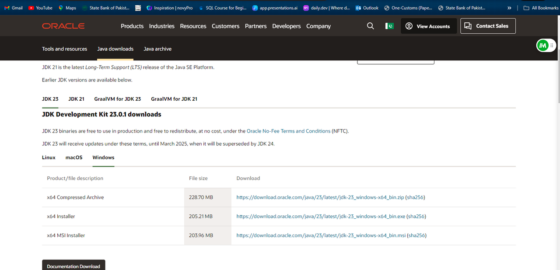Download the jdk-23 windows x64 .exe installer link
The image size is (560, 270).
click(x=321, y=217)
